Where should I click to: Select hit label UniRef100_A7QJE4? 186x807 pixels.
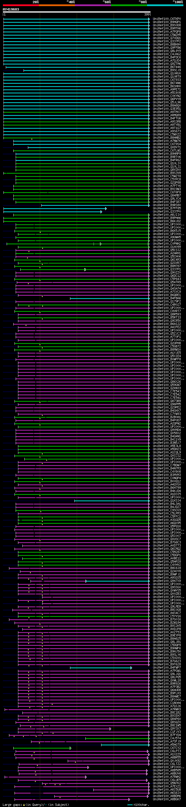[x=167, y=60]
